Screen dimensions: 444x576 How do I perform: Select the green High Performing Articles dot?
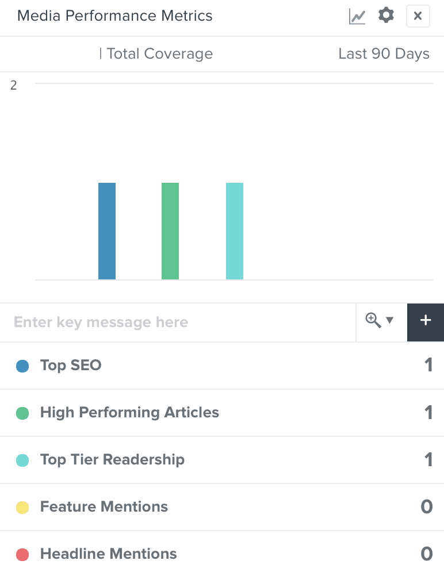pyautogui.click(x=22, y=413)
